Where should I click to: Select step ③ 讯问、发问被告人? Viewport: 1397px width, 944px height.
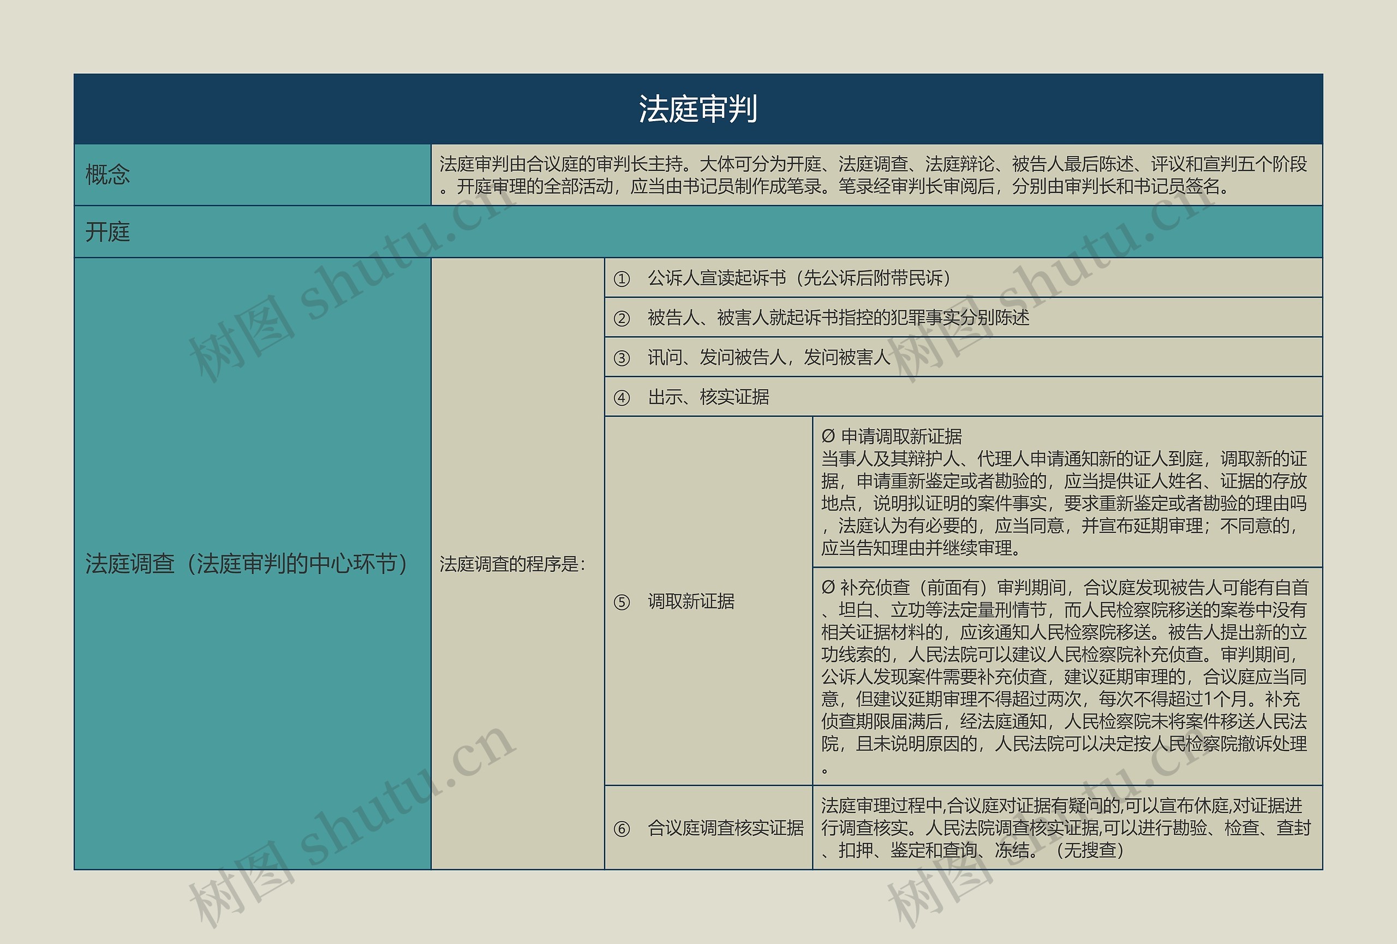pos(963,357)
